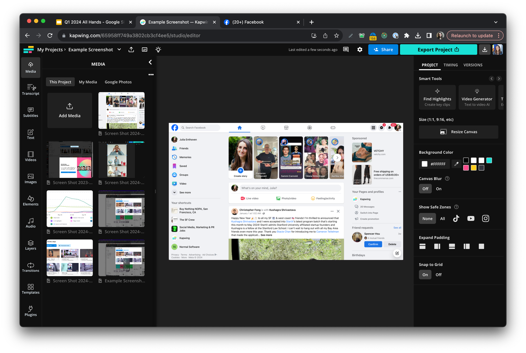This screenshot has width=526, height=353.
Task: Open the project name dropdown
Action: 119,50
